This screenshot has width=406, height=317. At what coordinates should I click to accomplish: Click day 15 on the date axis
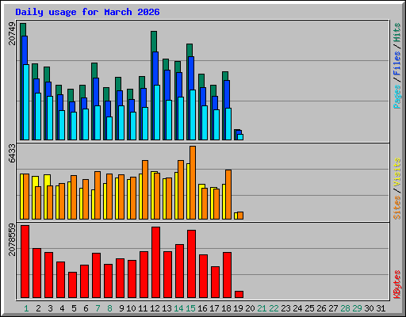(190, 308)
